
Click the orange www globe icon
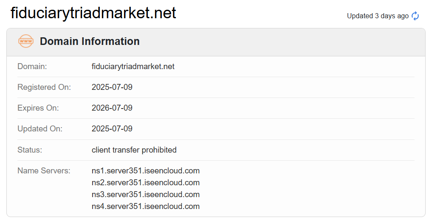(x=25, y=41)
